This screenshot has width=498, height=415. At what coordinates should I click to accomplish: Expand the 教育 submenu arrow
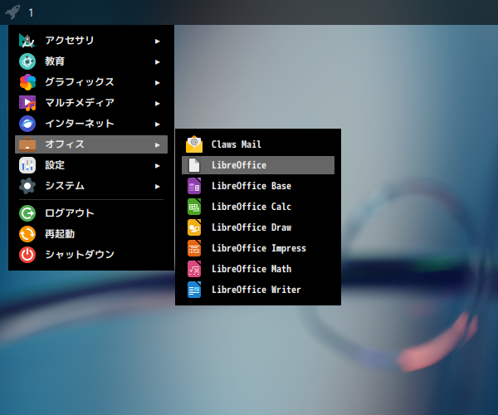(x=157, y=62)
